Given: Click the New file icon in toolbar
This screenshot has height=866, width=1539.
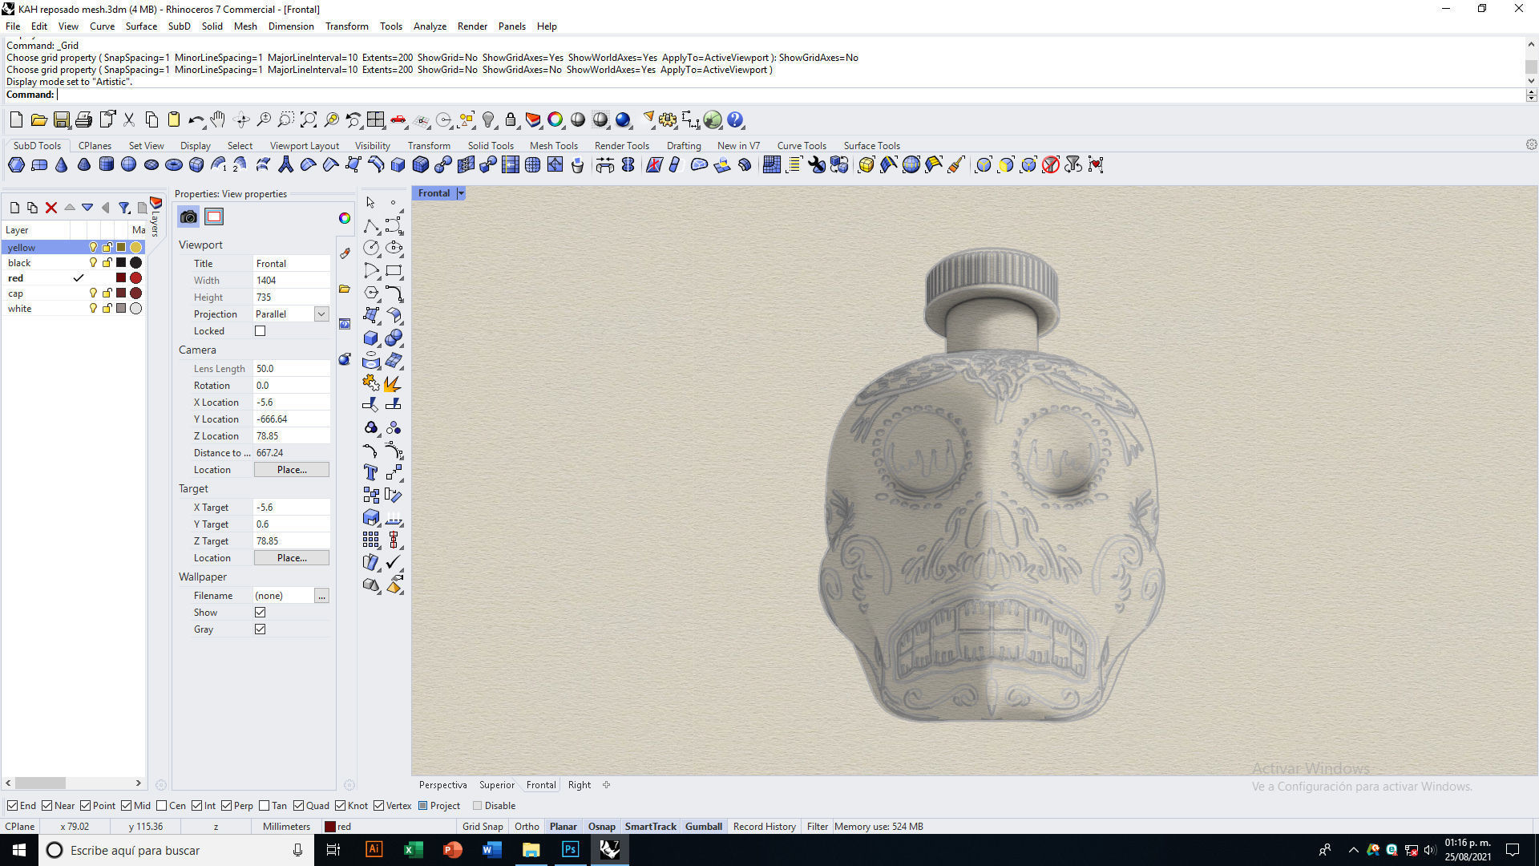Looking at the screenshot, I should click(x=16, y=120).
